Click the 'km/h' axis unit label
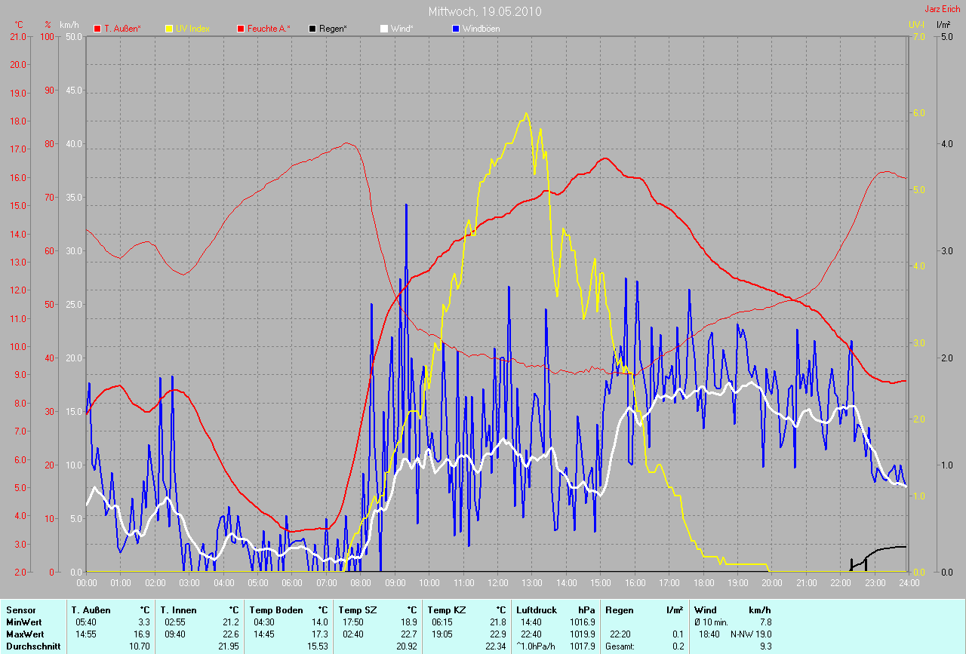 [69, 25]
